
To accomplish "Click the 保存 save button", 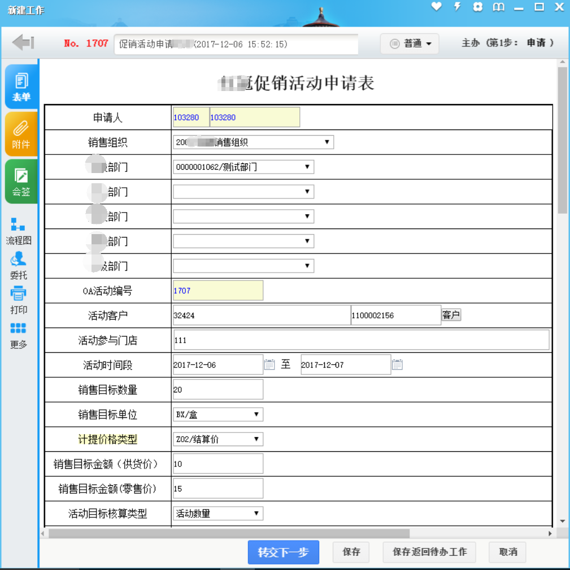I will (x=351, y=552).
